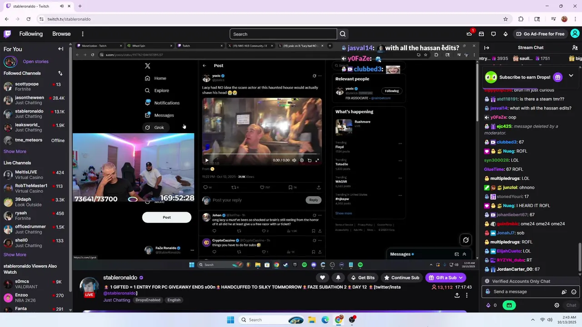Viewport: 582px width, 327px height.
Task: Open the whispers speech bubble icon
Action: (493, 34)
